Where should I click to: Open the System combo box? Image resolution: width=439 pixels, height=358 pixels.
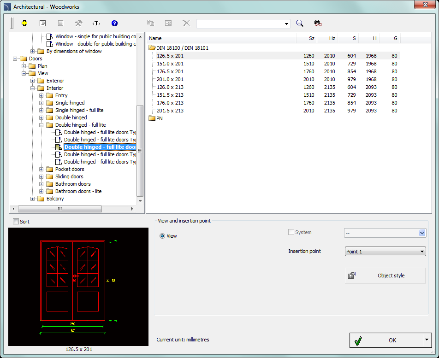coord(385,233)
